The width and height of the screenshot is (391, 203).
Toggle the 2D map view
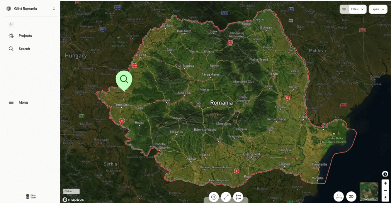click(351, 196)
